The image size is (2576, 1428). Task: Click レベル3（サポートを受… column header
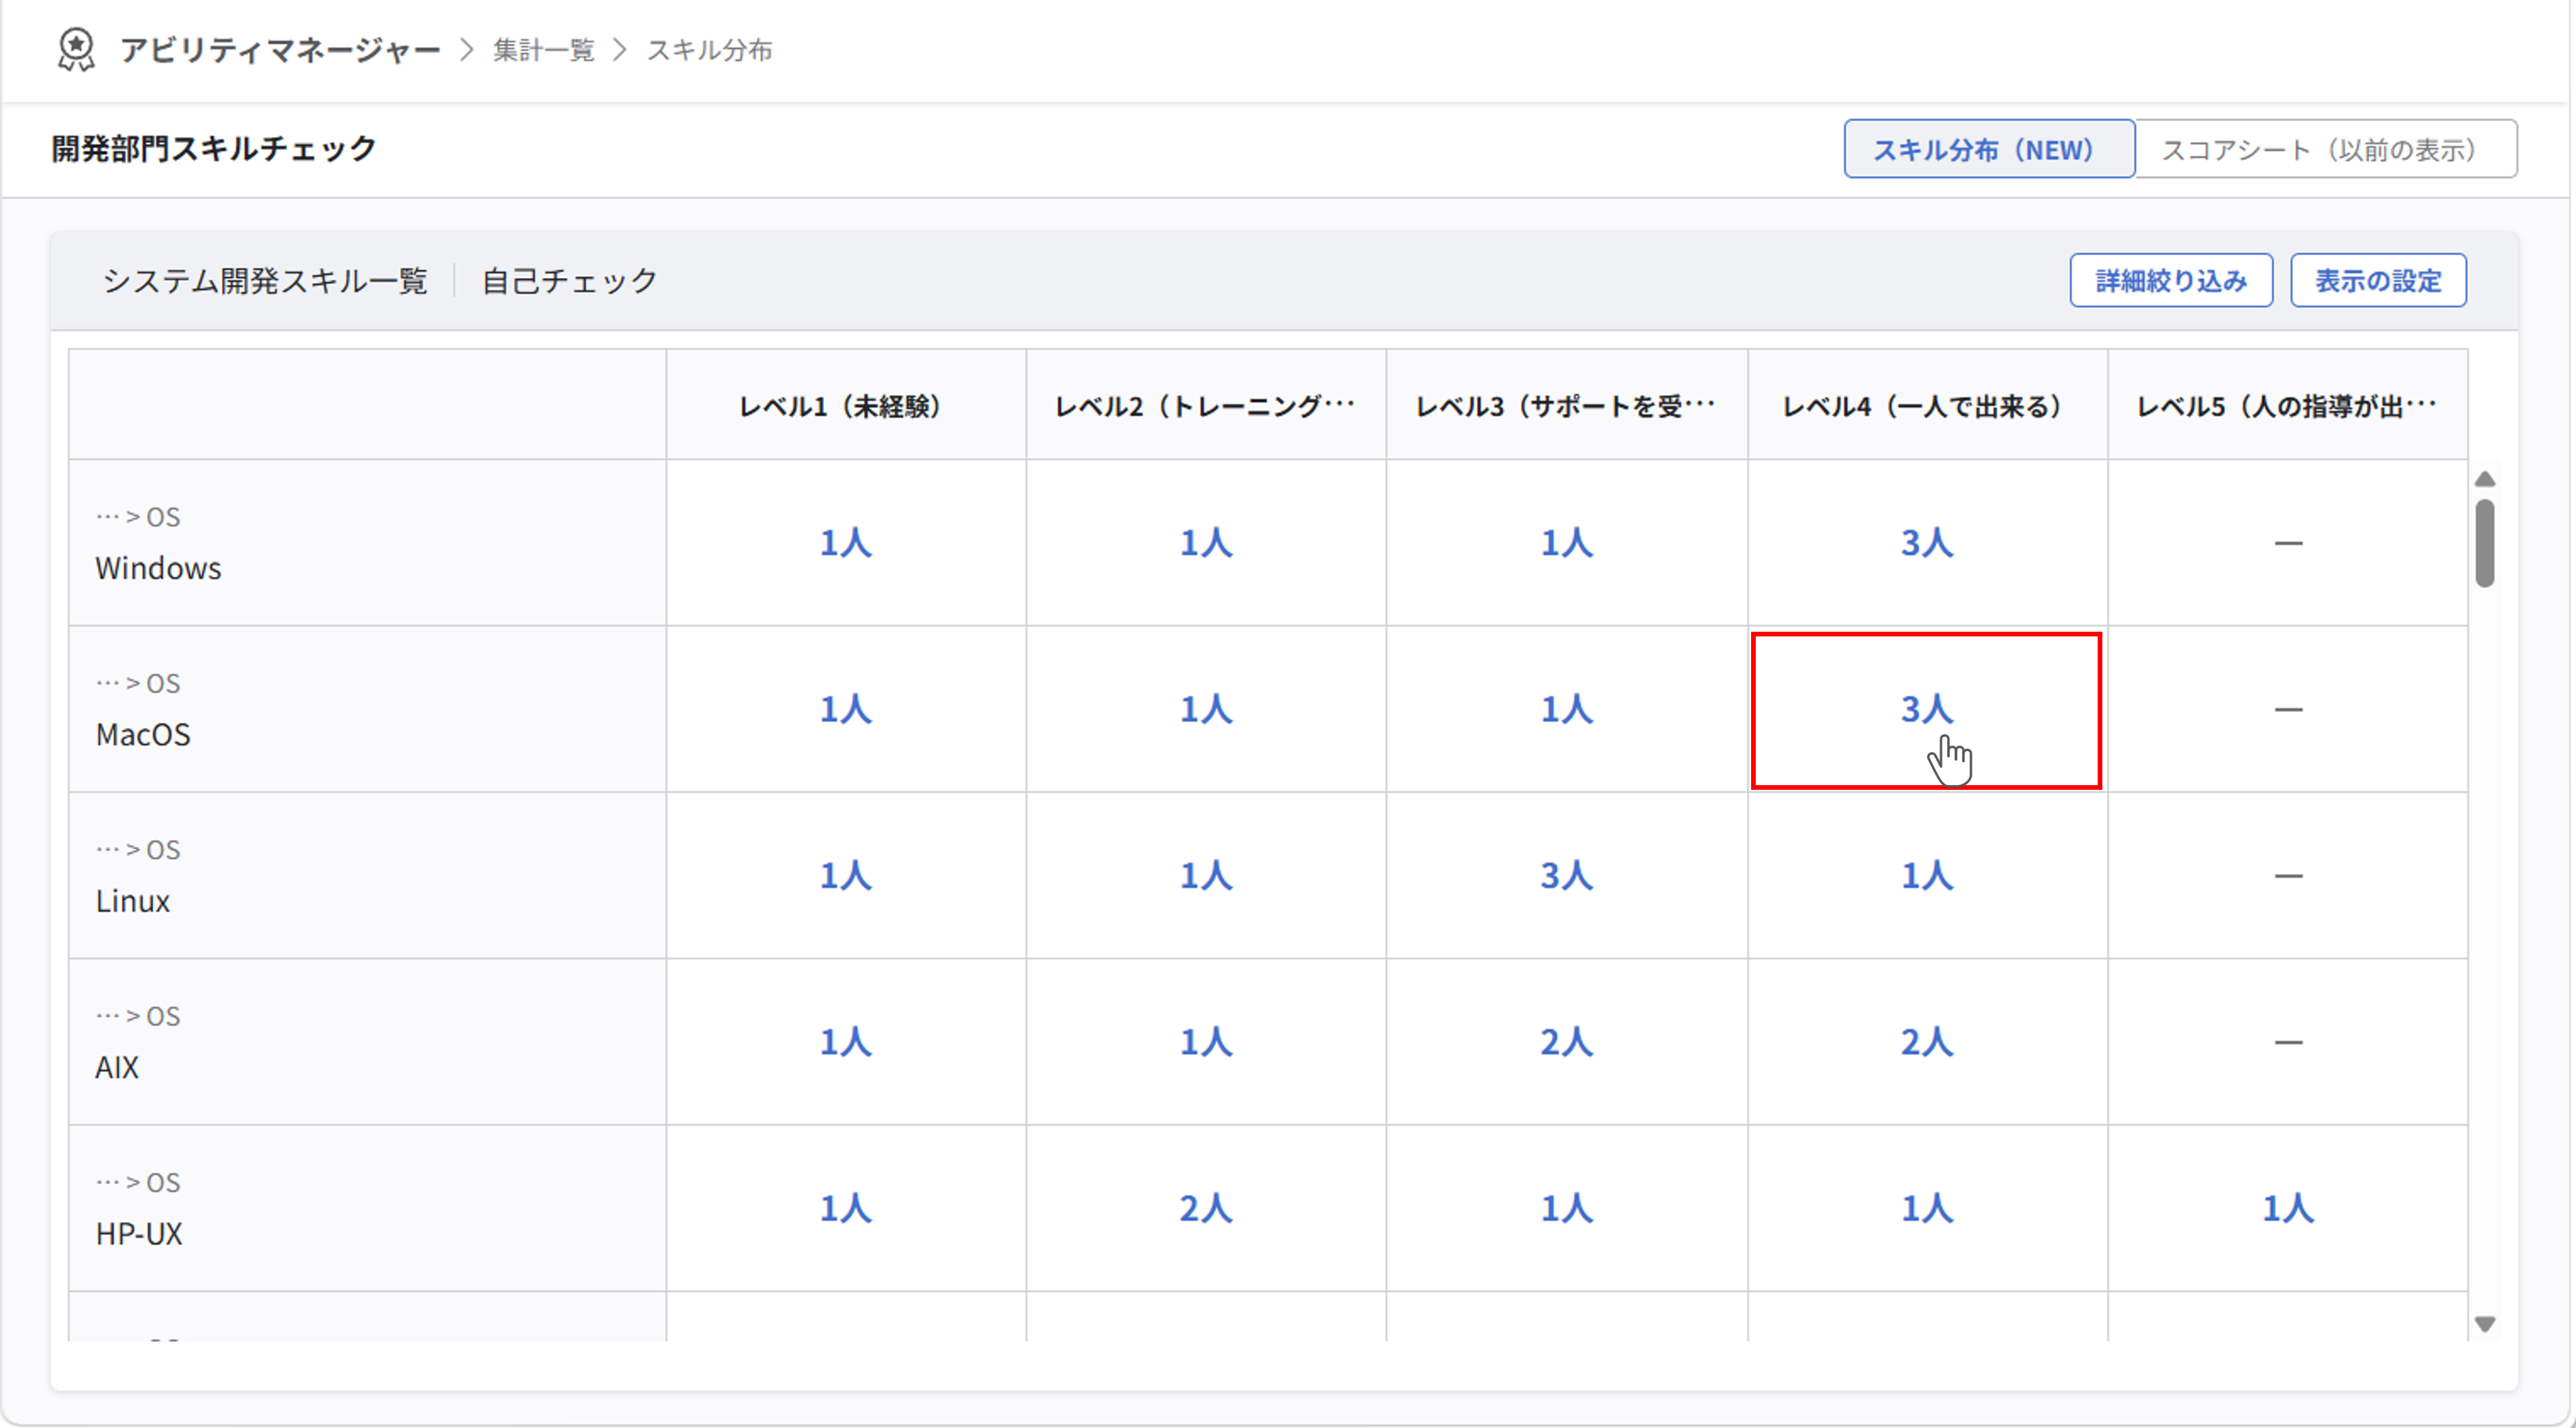pos(1566,406)
